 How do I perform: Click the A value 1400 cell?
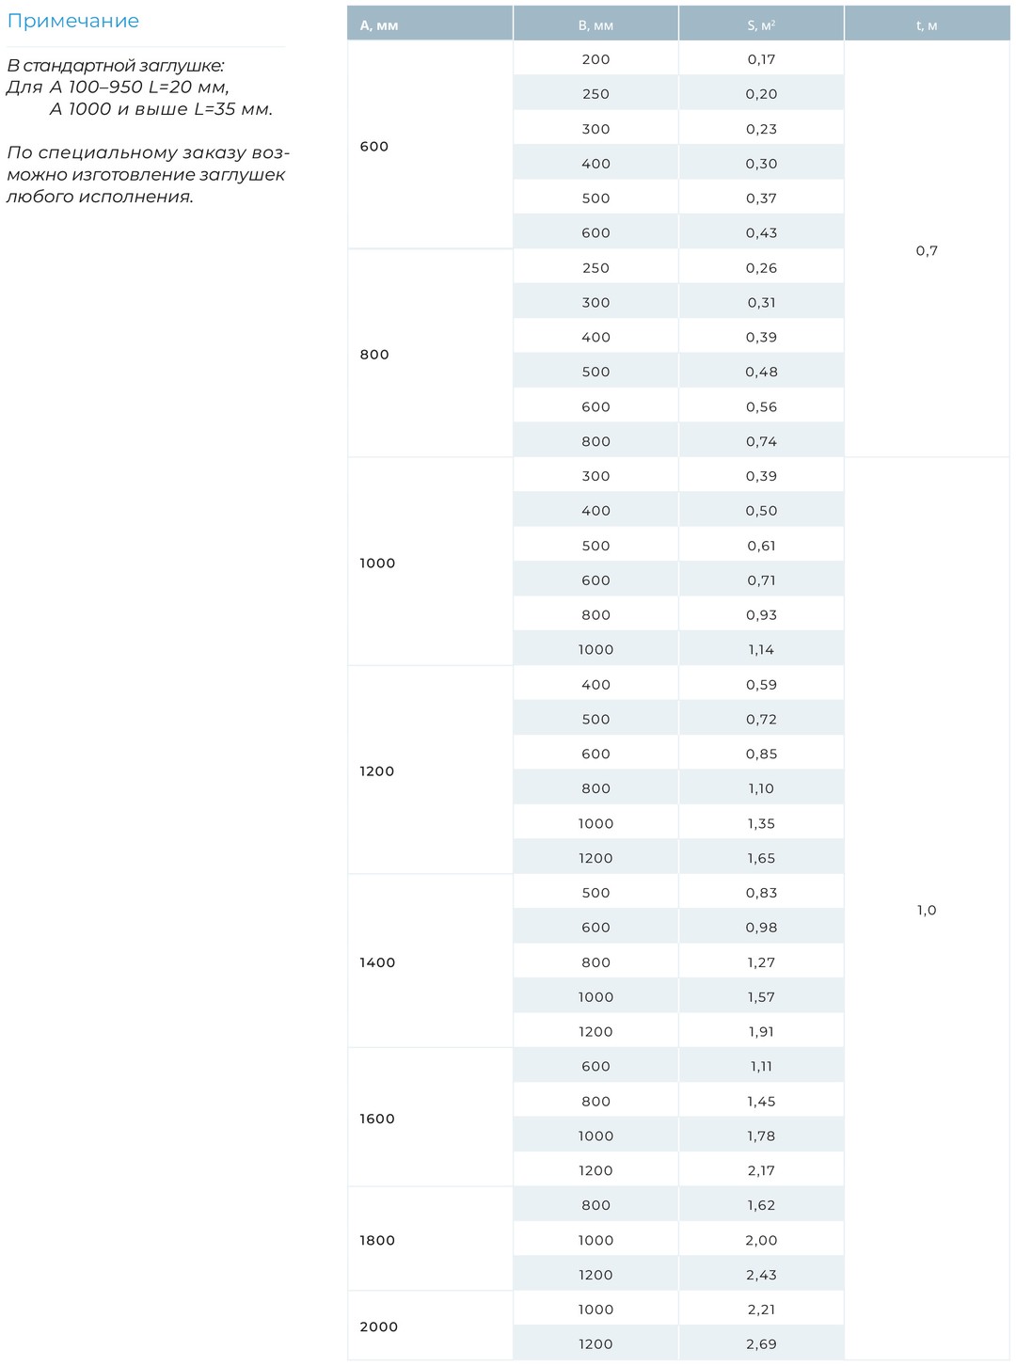[430, 961]
